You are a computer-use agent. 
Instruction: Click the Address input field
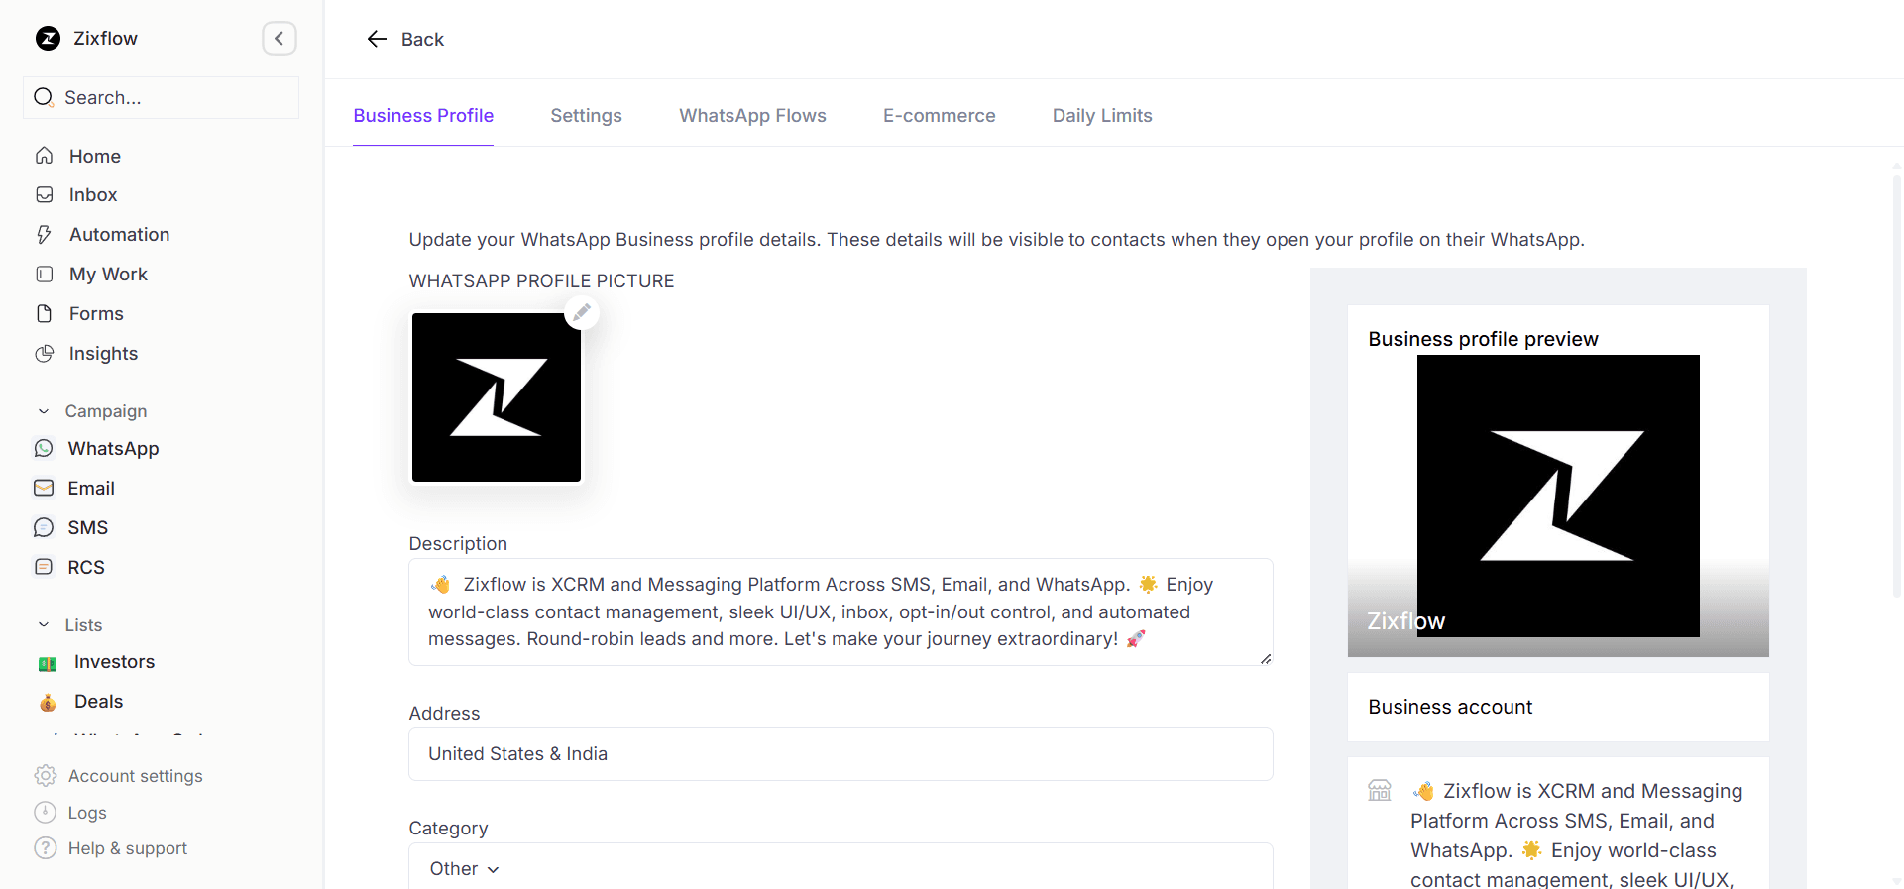pos(840,754)
